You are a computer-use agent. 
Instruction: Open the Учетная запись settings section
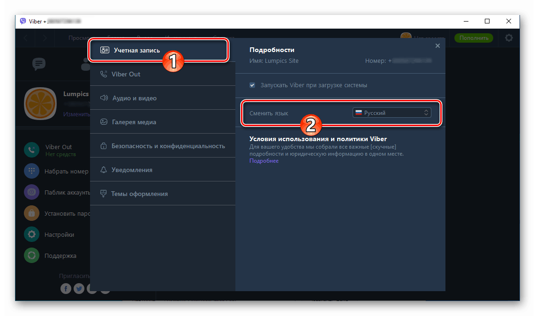point(162,50)
